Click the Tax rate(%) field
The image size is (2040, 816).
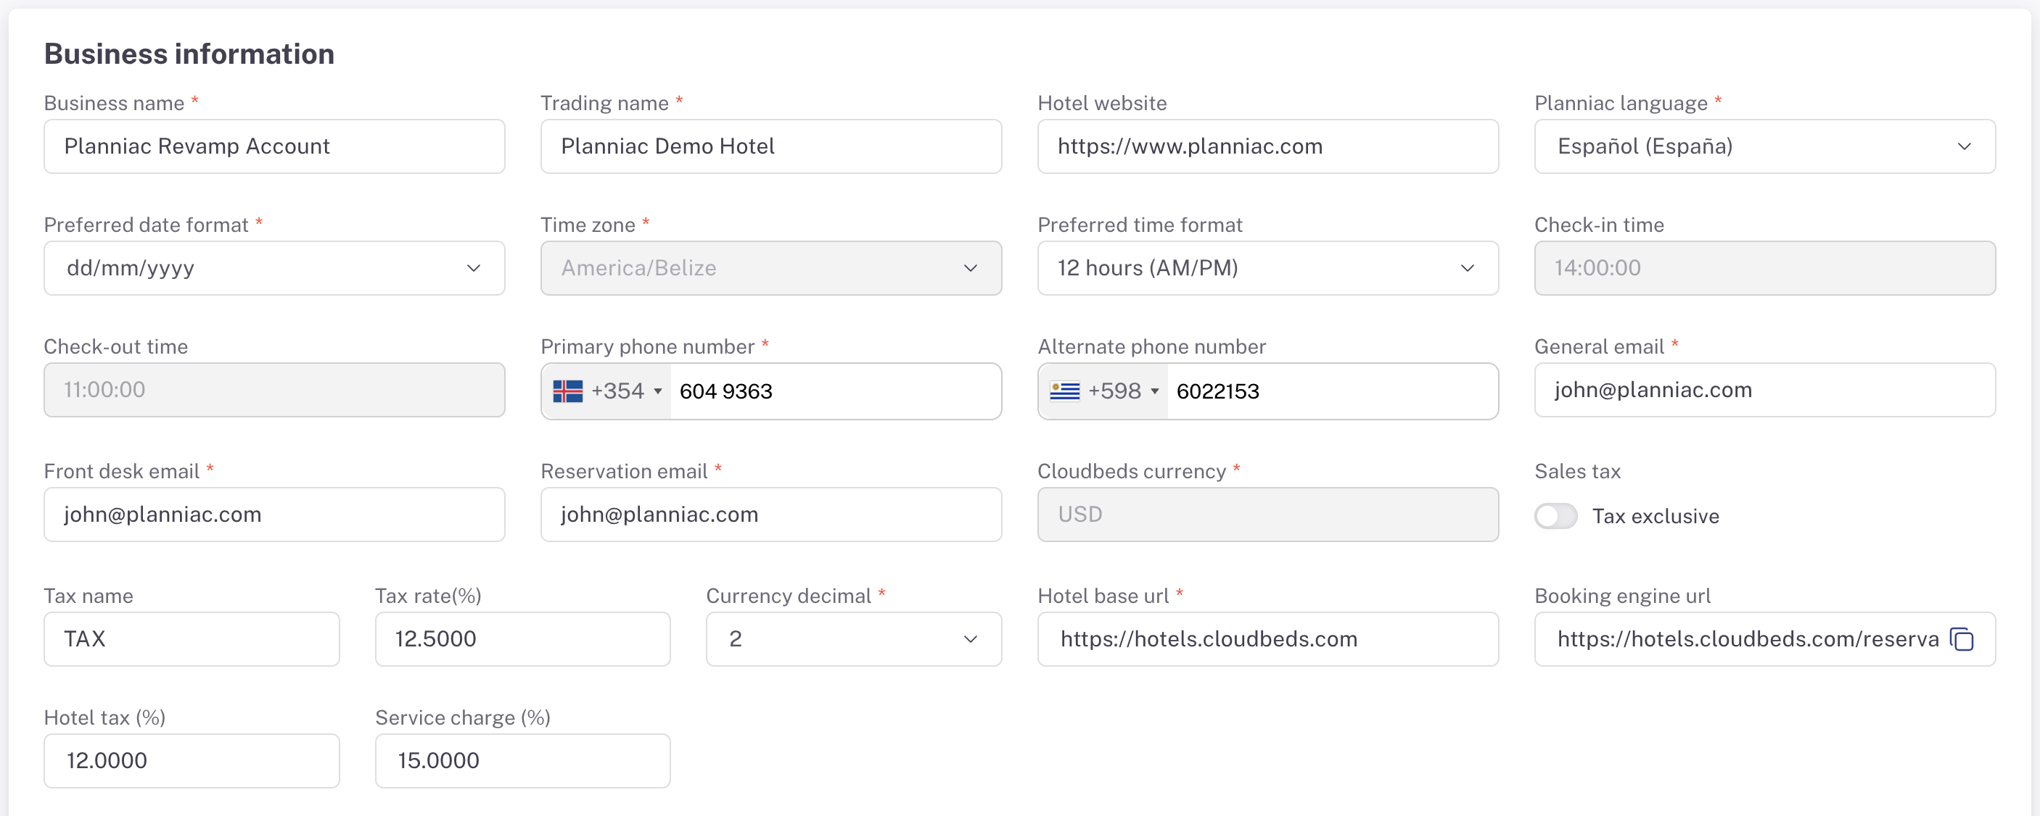tap(522, 638)
